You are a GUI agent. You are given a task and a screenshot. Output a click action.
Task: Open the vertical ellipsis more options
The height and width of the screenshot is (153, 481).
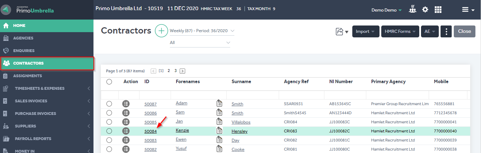446,31
